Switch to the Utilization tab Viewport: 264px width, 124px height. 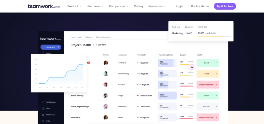click(89, 37)
